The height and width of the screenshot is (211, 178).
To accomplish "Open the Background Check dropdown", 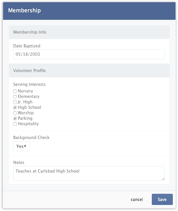I will pos(21,146).
